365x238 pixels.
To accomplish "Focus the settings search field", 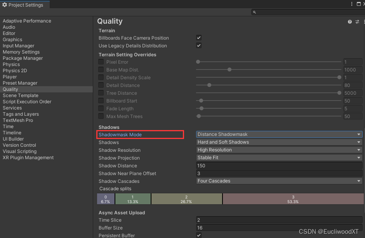I will (308, 12).
